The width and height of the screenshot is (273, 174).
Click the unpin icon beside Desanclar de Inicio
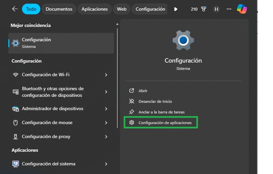(x=132, y=101)
